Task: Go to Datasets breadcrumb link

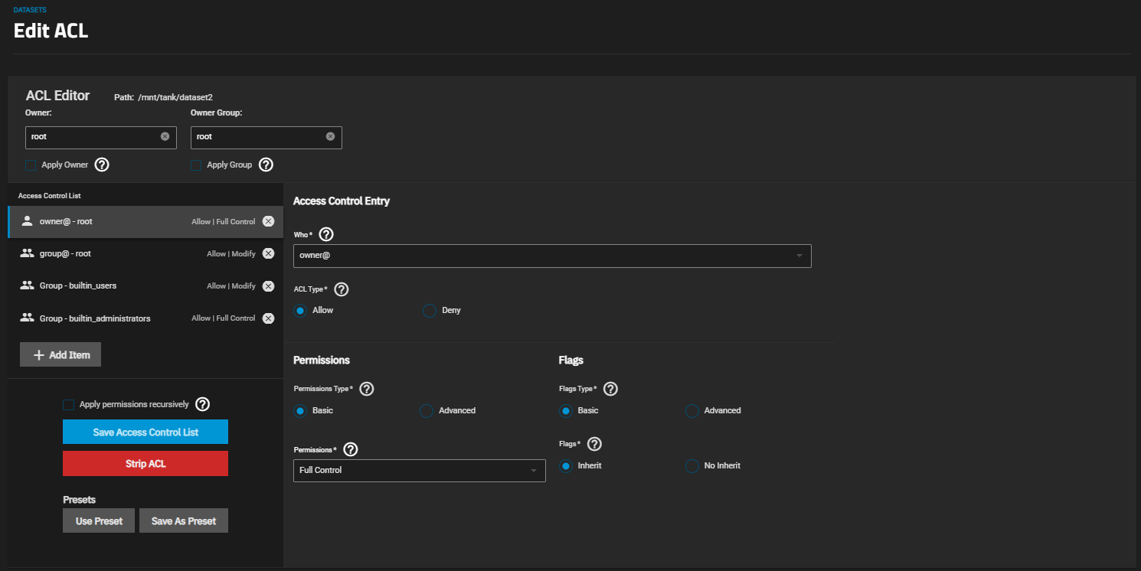Action: (30, 10)
